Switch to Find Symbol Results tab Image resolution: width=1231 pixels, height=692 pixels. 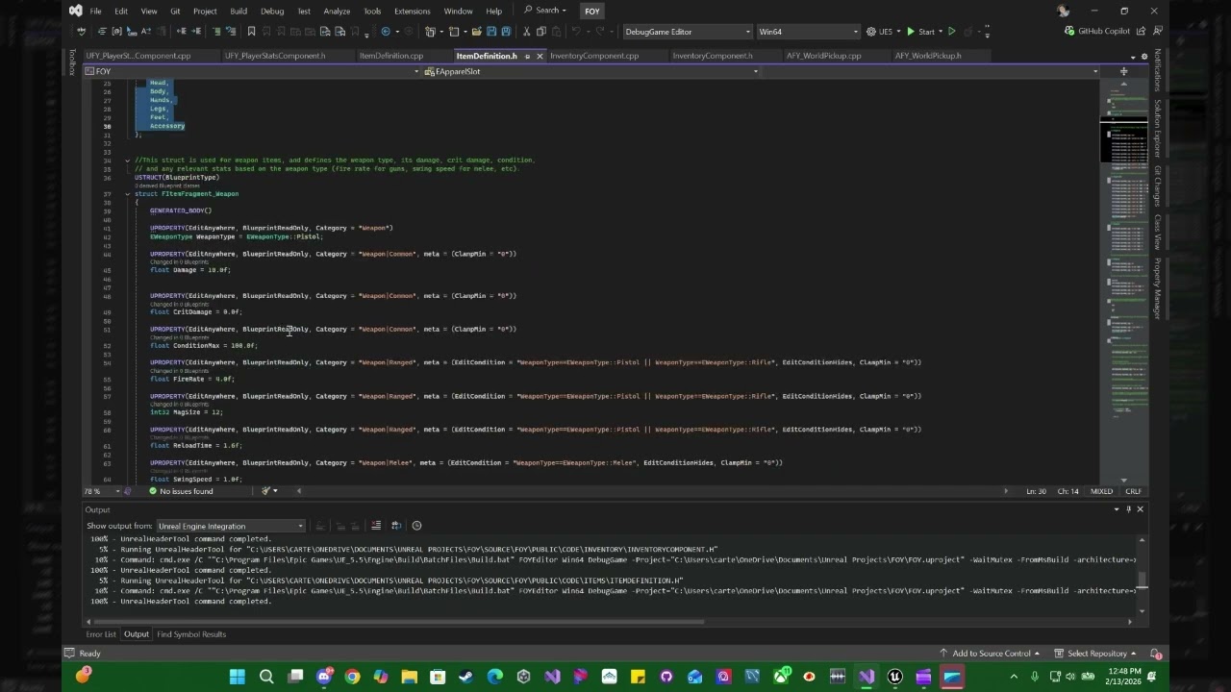point(191,634)
